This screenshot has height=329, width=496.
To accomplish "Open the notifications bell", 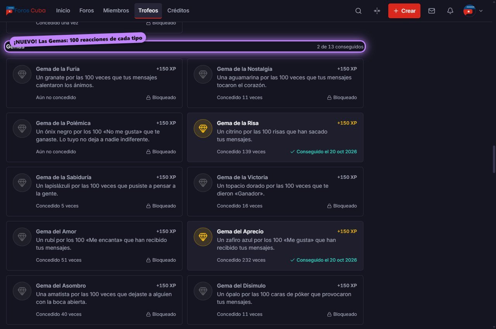I will click(450, 11).
